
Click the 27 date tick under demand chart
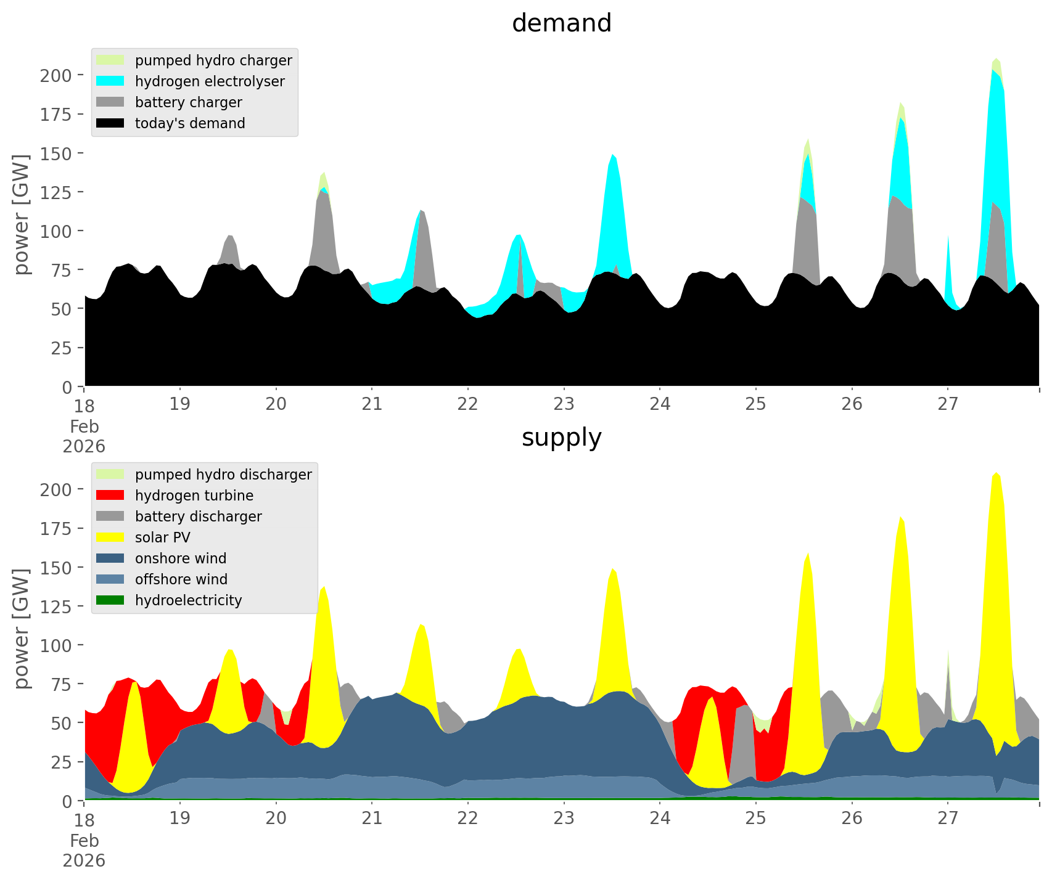click(948, 404)
